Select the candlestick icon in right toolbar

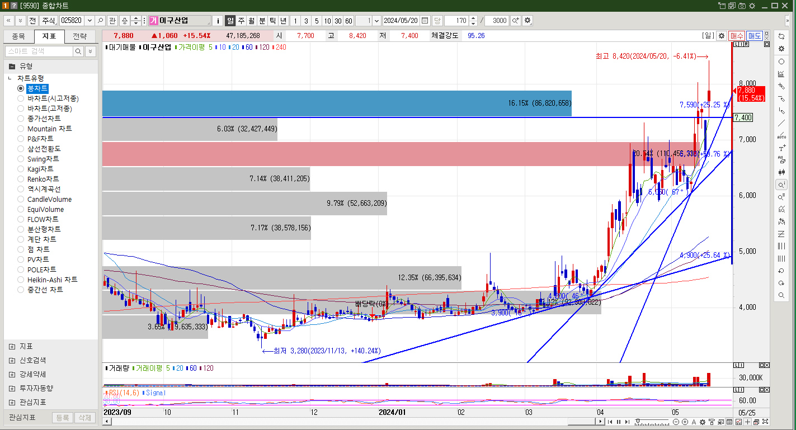click(x=781, y=172)
